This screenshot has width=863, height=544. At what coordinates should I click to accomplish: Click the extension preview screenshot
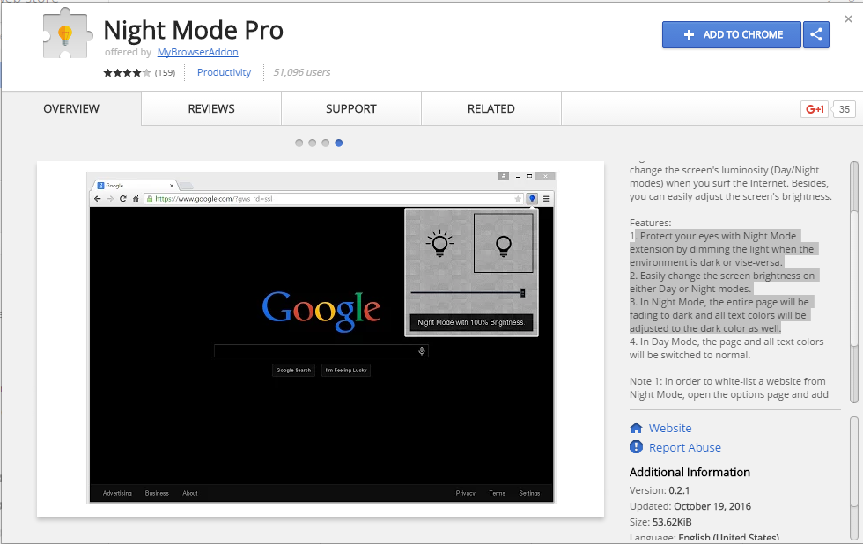[x=321, y=338]
